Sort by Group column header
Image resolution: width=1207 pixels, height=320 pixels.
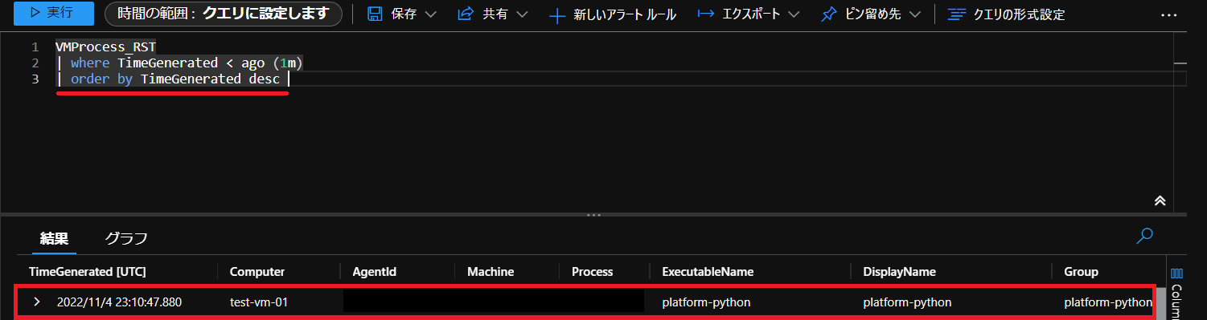[1081, 271]
